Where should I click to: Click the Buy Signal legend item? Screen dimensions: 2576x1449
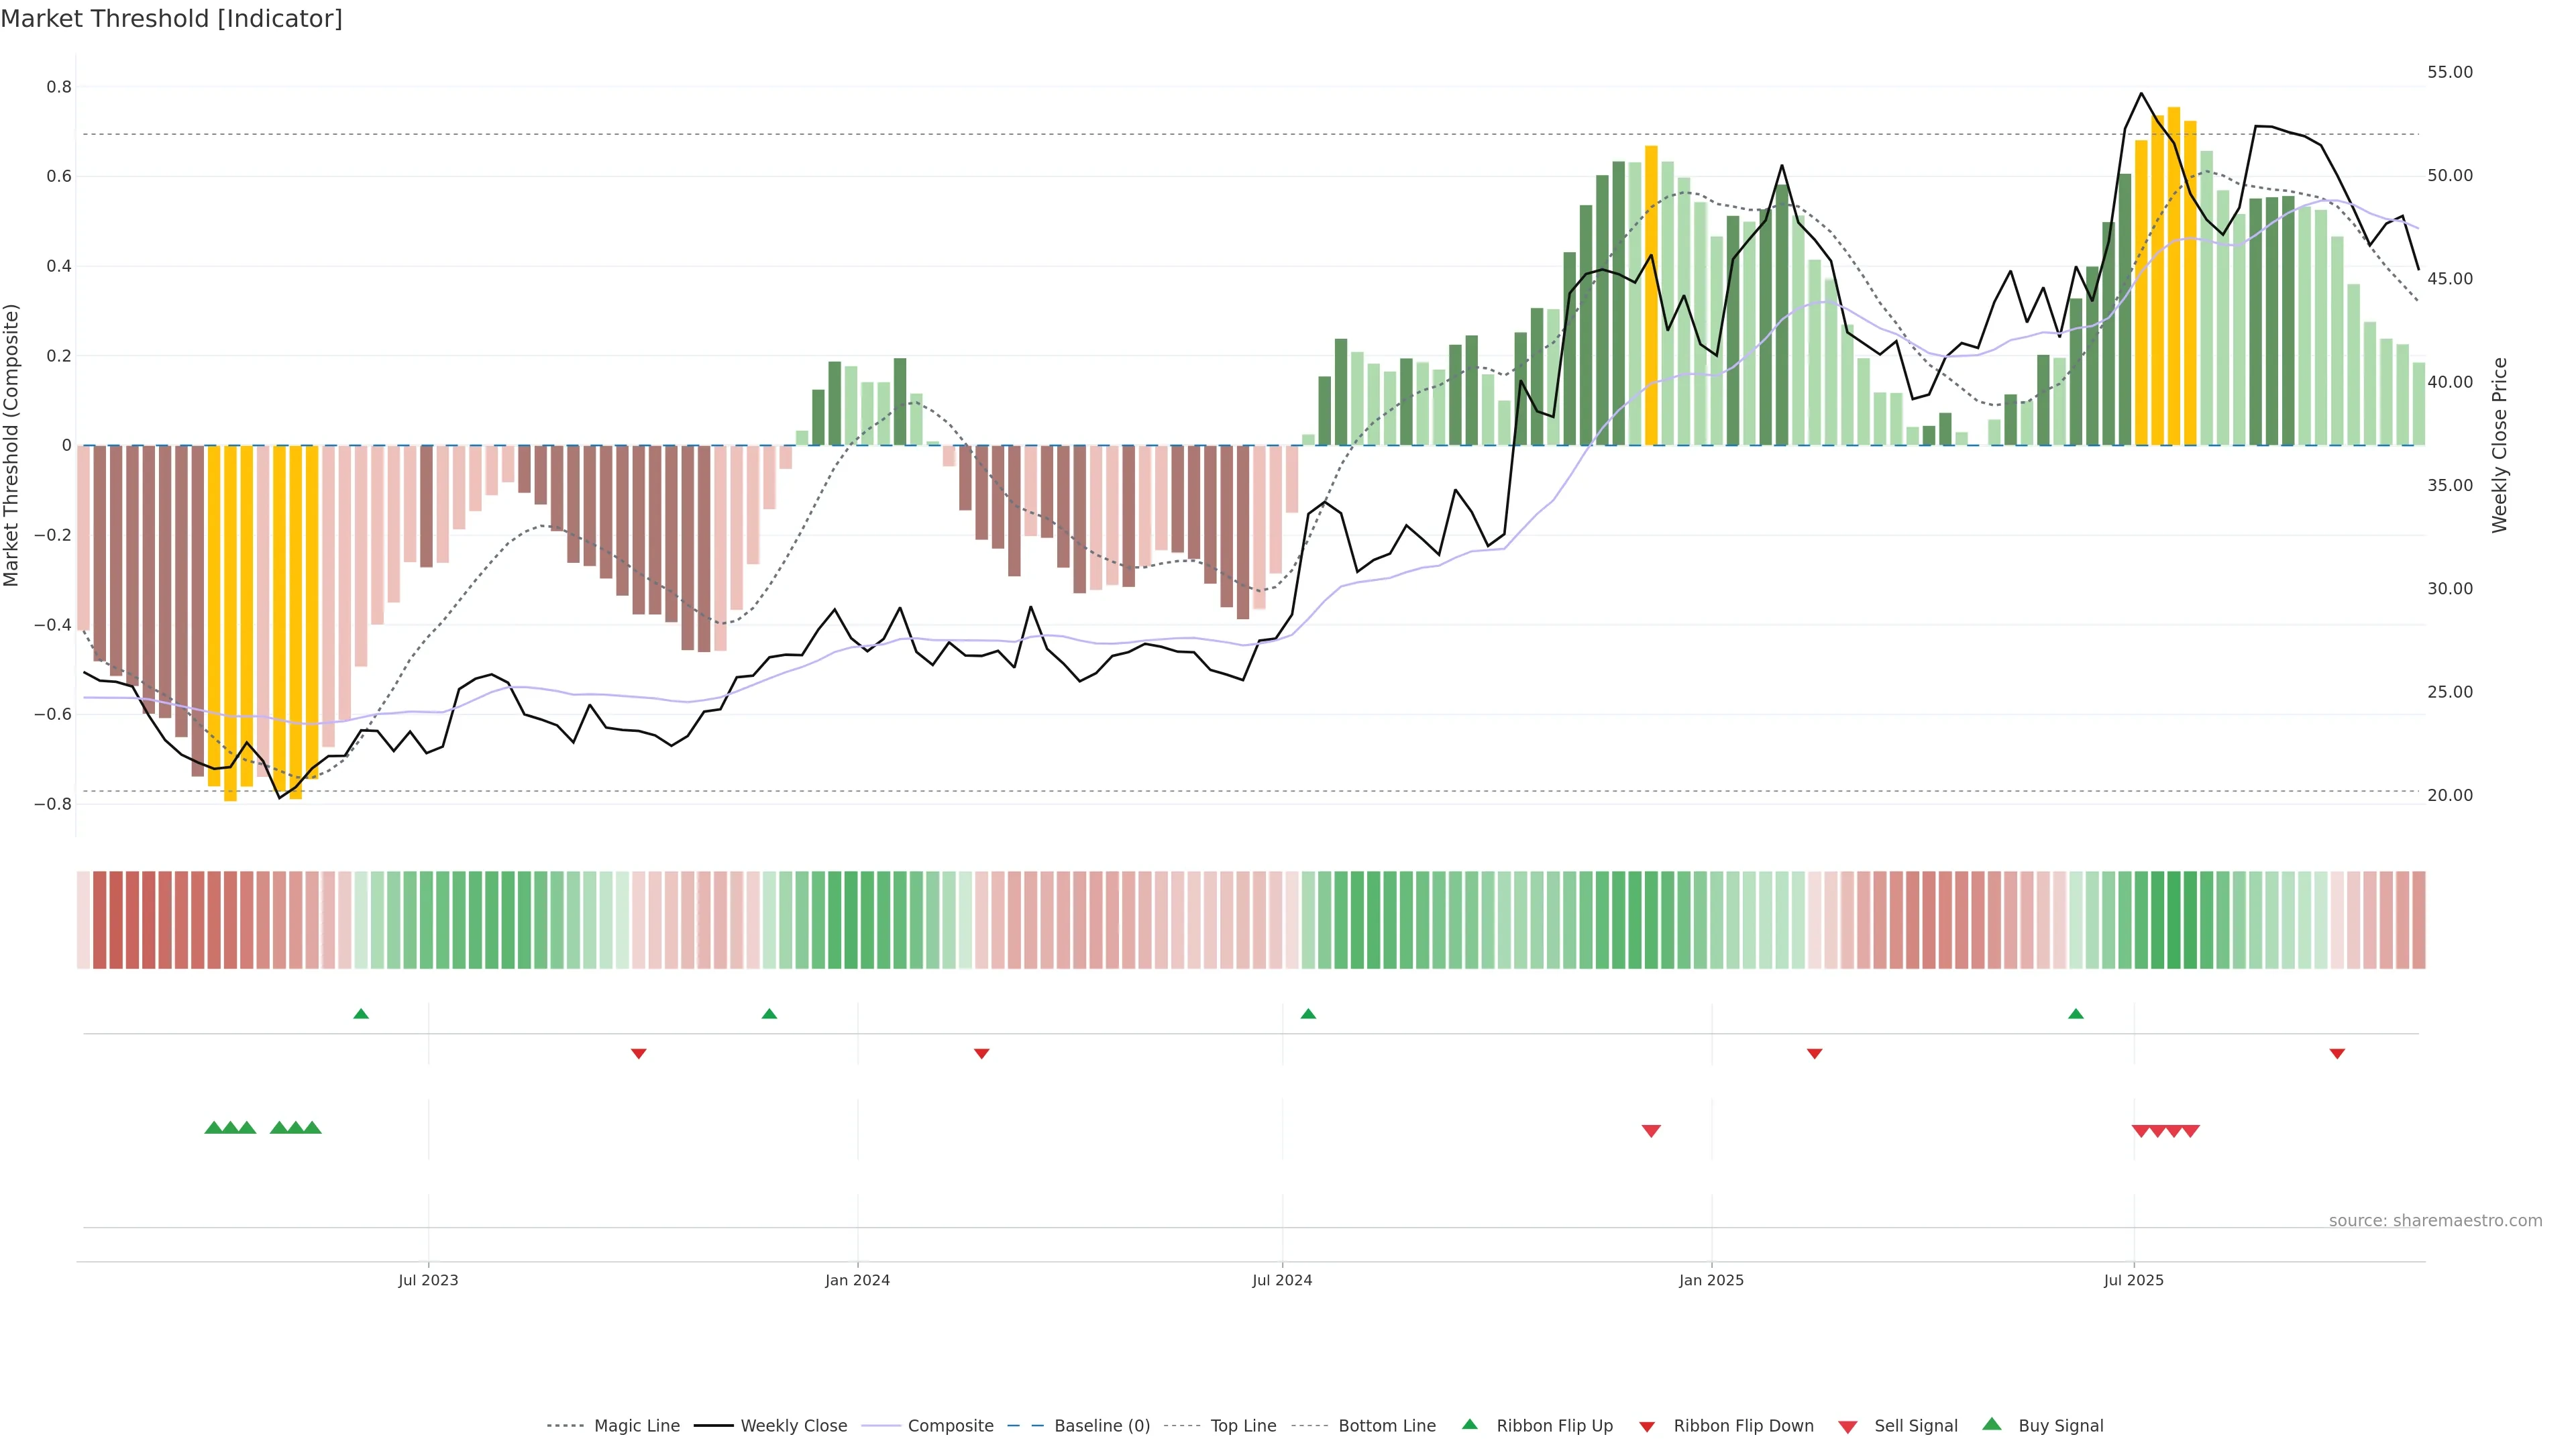point(2060,1426)
